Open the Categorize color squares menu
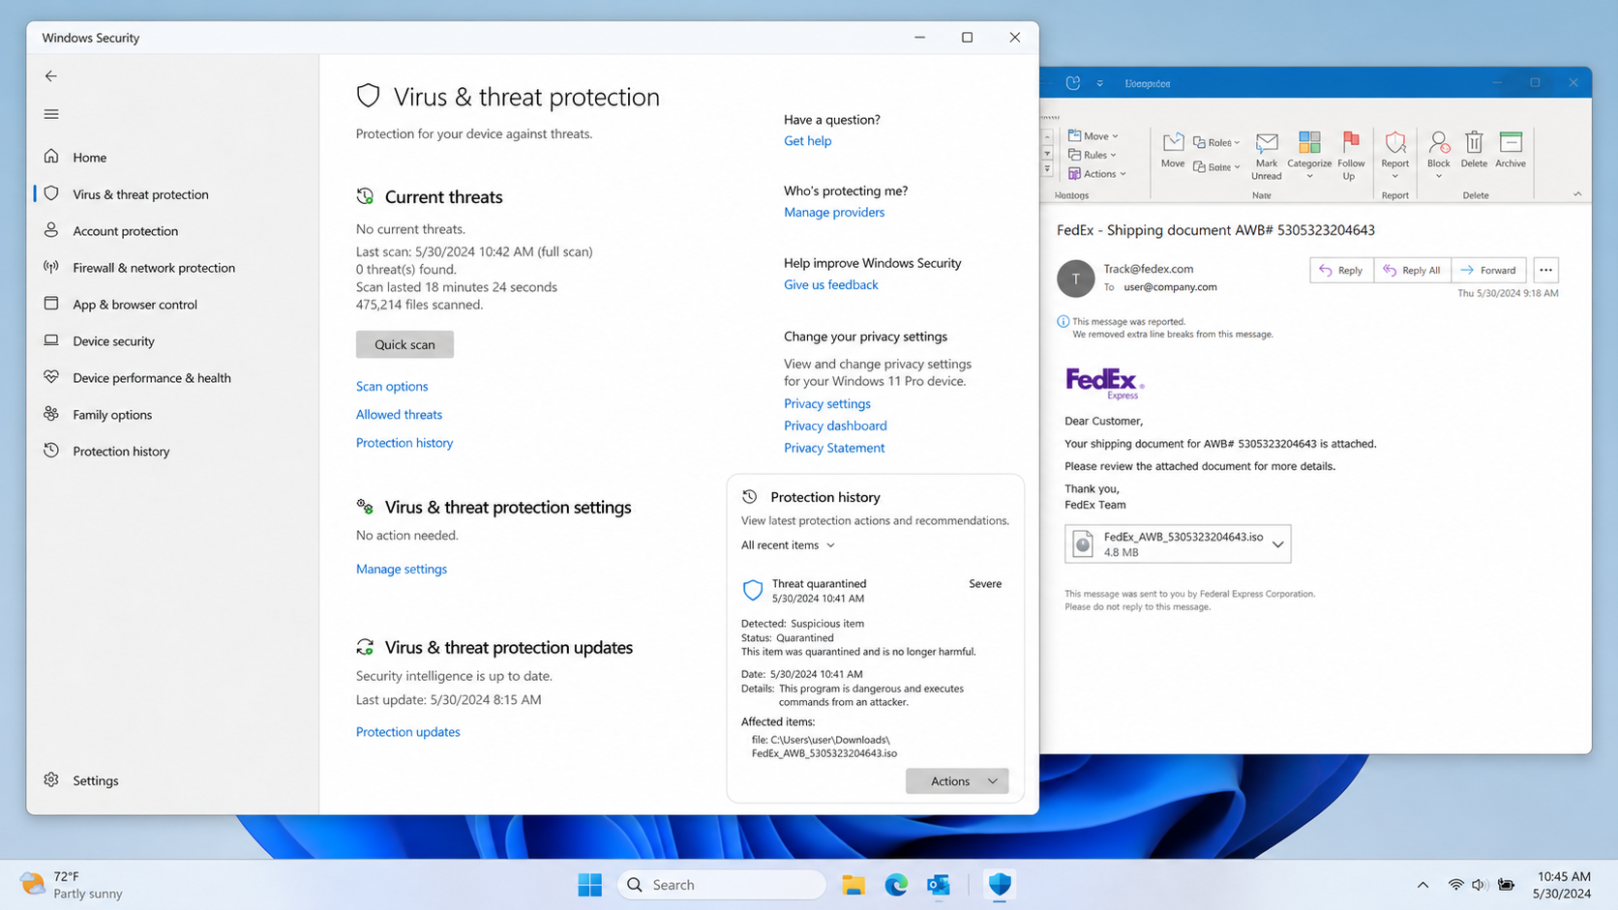The image size is (1618, 910). [x=1309, y=156]
